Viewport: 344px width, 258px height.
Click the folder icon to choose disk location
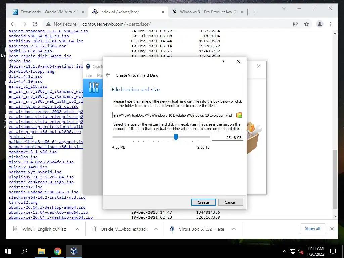[239, 115]
